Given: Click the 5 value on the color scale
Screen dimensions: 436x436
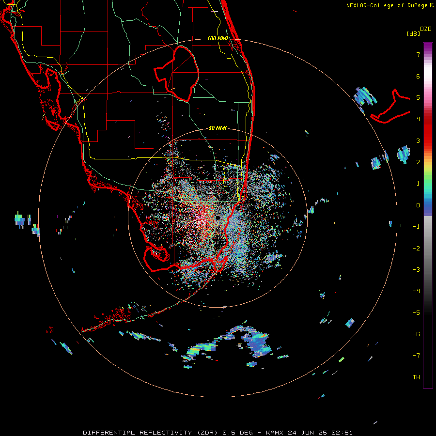Looking at the screenshot, I should click(418, 97).
